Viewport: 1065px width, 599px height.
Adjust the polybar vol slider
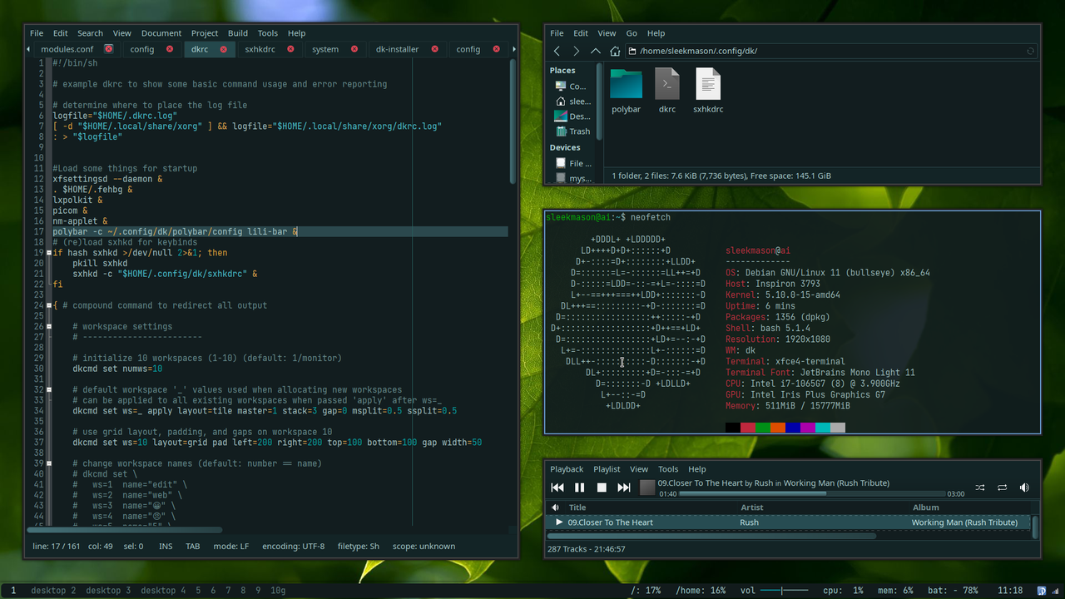[783, 591]
